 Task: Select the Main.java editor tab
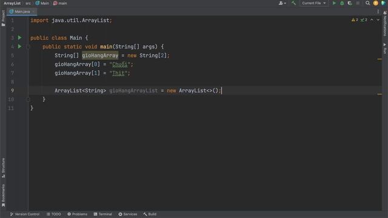[22, 12]
